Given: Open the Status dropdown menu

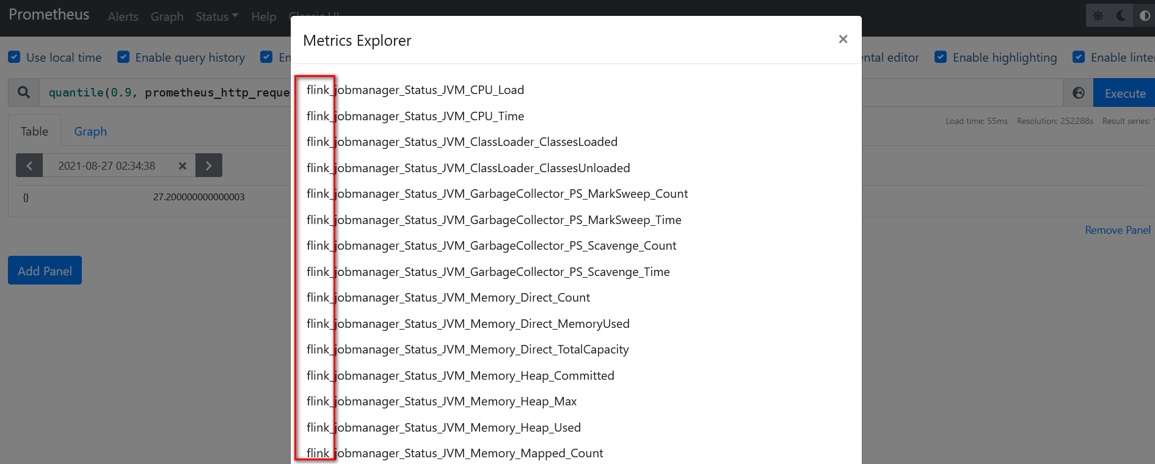Looking at the screenshot, I should 217,16.
